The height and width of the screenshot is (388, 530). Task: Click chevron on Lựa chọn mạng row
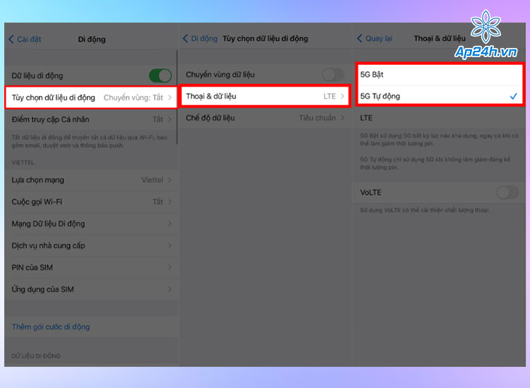point(170,180)
